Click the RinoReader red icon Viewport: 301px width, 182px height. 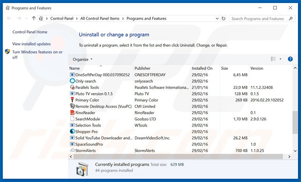72,113
